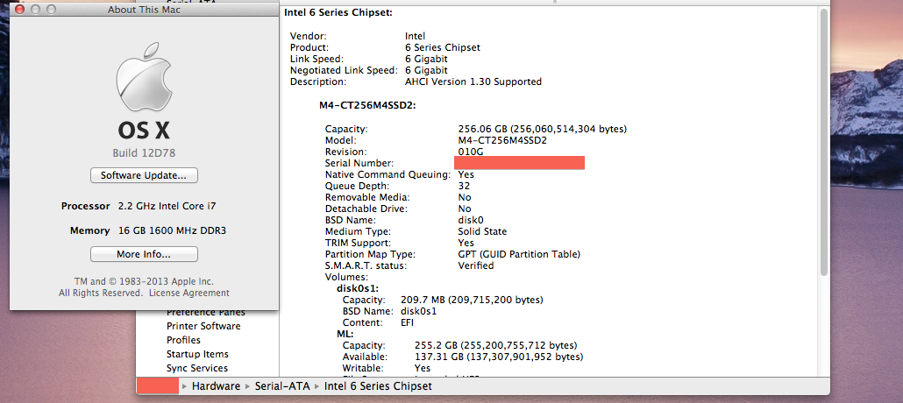Click the Queue Depth value 32

[464, 186]
